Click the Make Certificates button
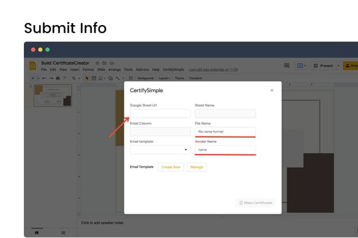The width and height of the screenshot is (358, 238). pyautogui.click(x=256, y=203)
